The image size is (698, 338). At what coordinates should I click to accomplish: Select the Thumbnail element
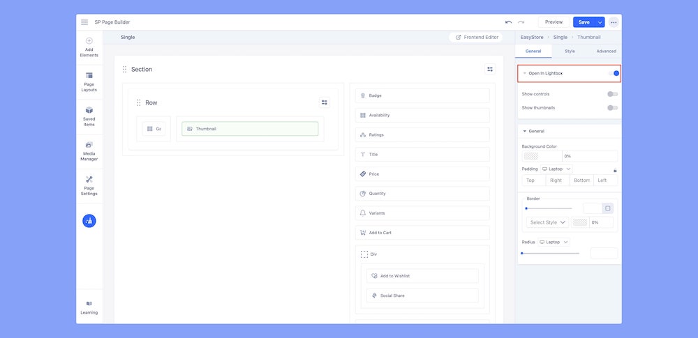point(250,128)
